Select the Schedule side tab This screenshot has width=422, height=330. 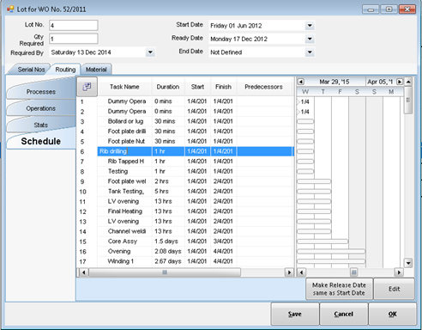click(41, 141)
